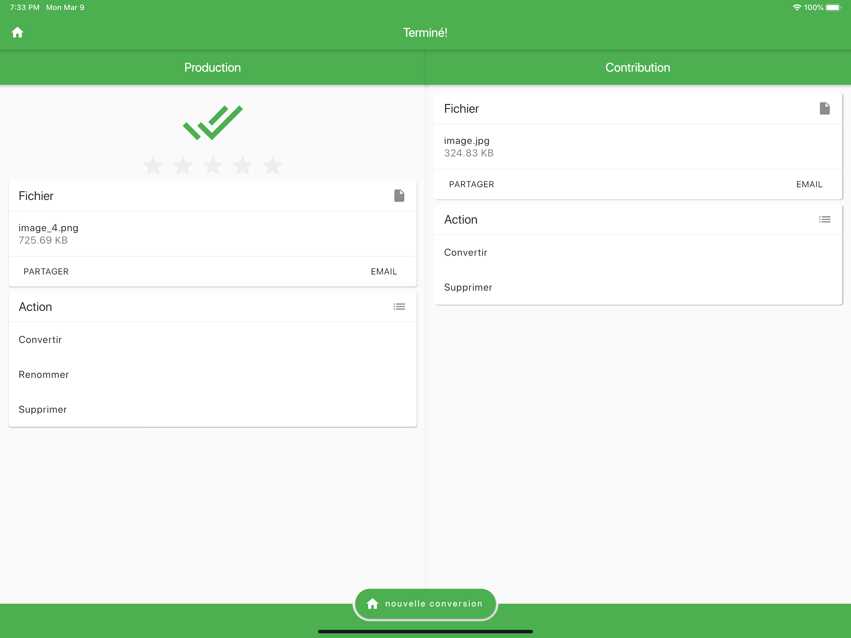Switch to the Contribution tab

(638, 67)
